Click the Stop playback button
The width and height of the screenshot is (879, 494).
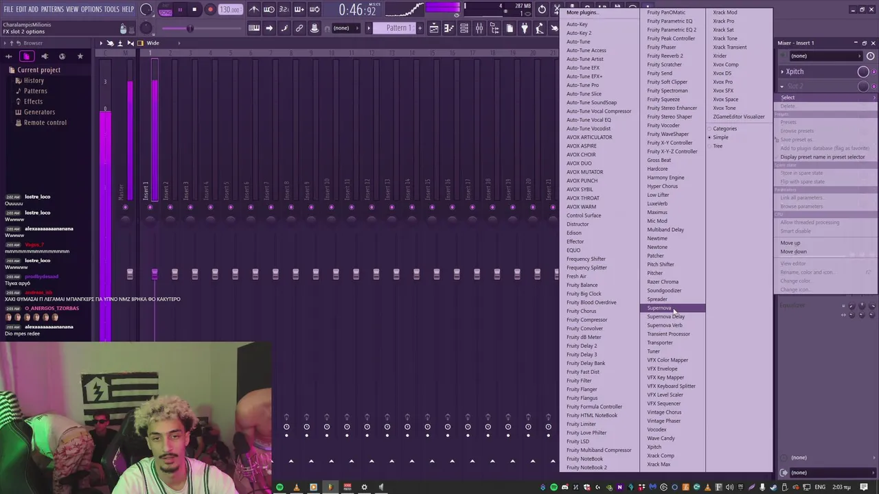click(194, 10)
